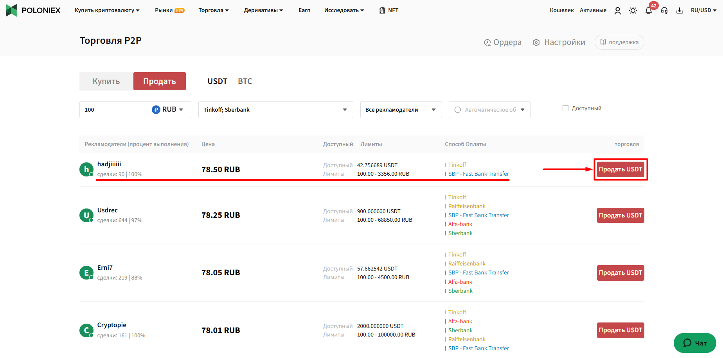Click price 78.25 RUB

[221, 215]
